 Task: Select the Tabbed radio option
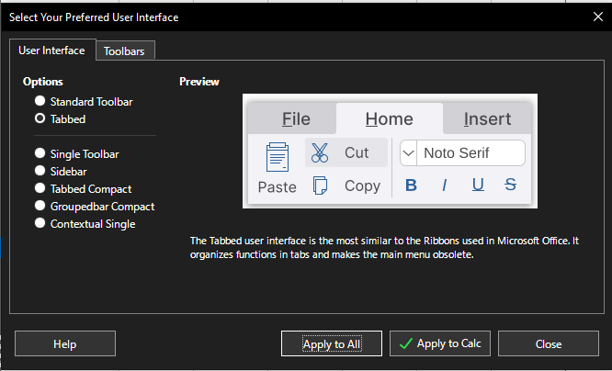pyautogui.click(x=40, y=118)
